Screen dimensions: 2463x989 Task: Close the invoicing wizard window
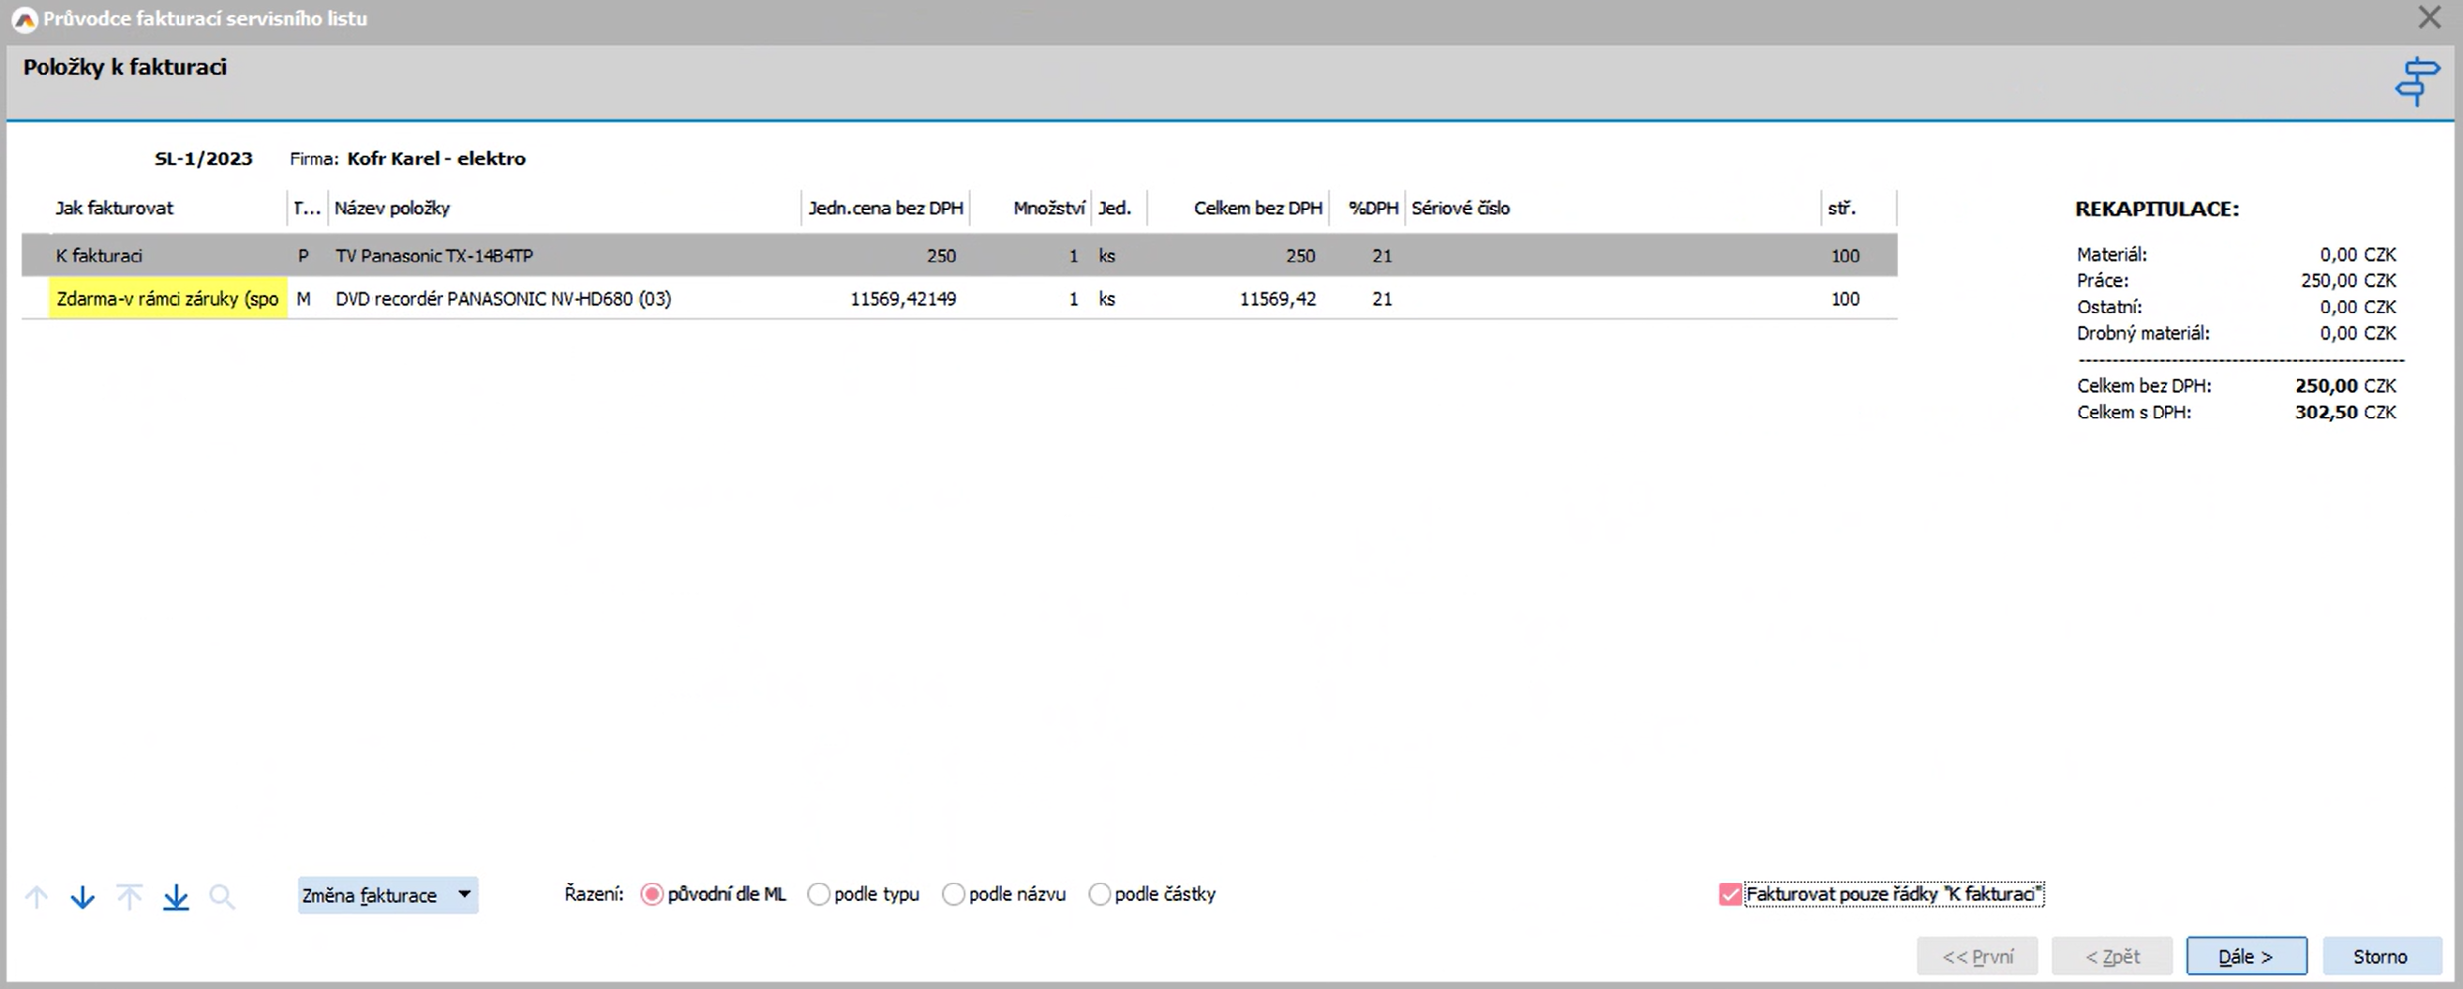coord(2428,17)
